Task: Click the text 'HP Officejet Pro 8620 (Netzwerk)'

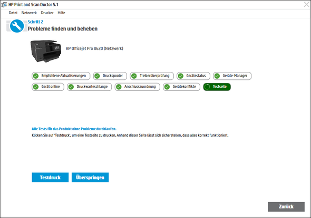Action: (x=94, y=48)
